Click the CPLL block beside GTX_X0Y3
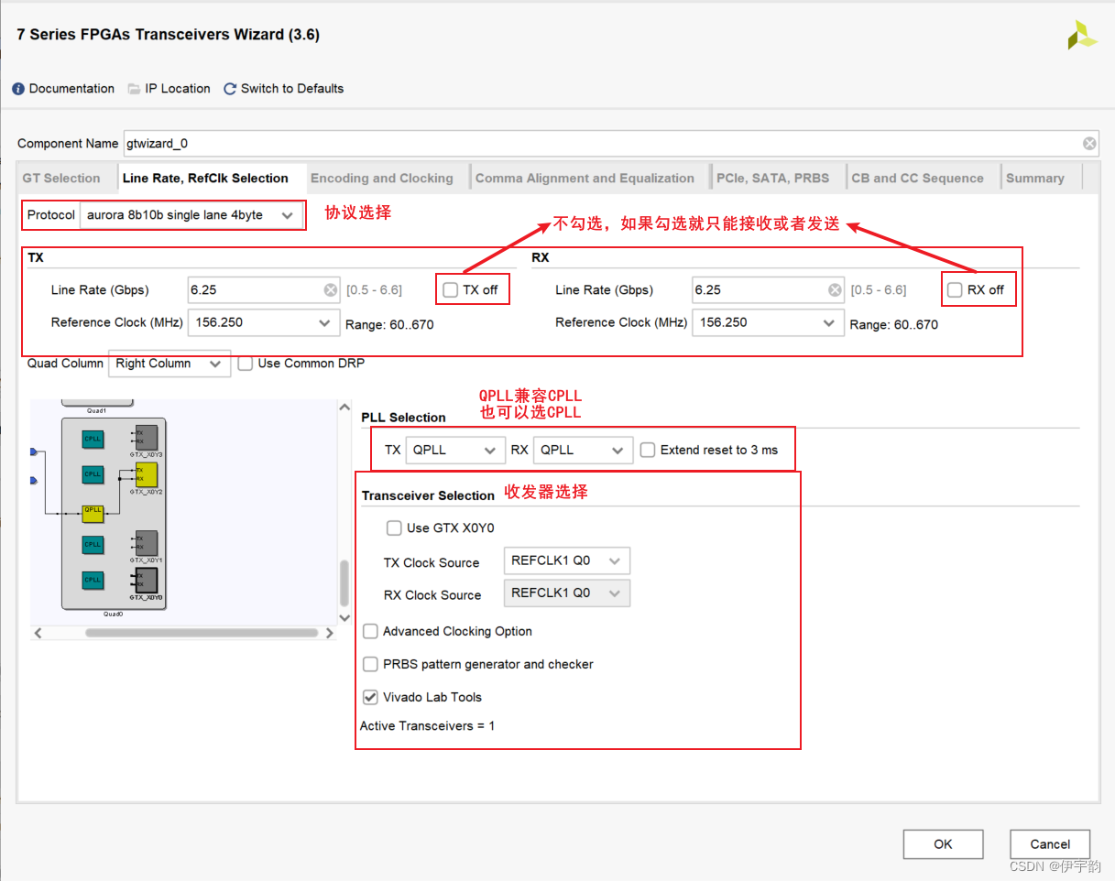The width and height of the screenshot is (1115, 881). (x=93, y=440)
